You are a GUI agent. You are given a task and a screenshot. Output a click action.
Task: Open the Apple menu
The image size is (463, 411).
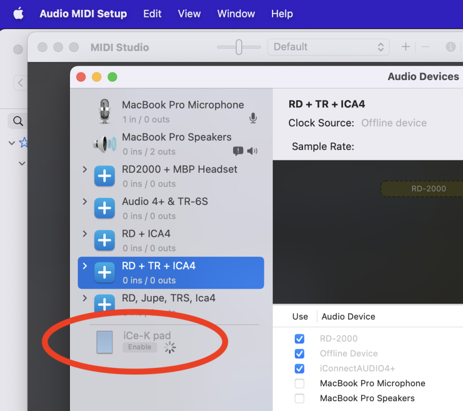click(19, 13)
